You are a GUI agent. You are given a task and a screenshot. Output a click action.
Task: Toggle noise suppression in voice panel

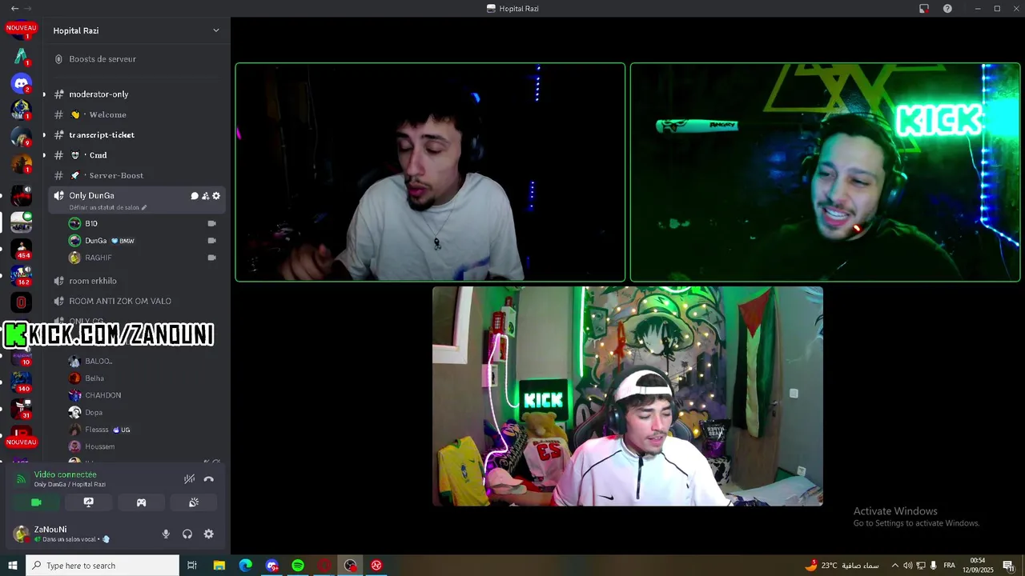189,479
